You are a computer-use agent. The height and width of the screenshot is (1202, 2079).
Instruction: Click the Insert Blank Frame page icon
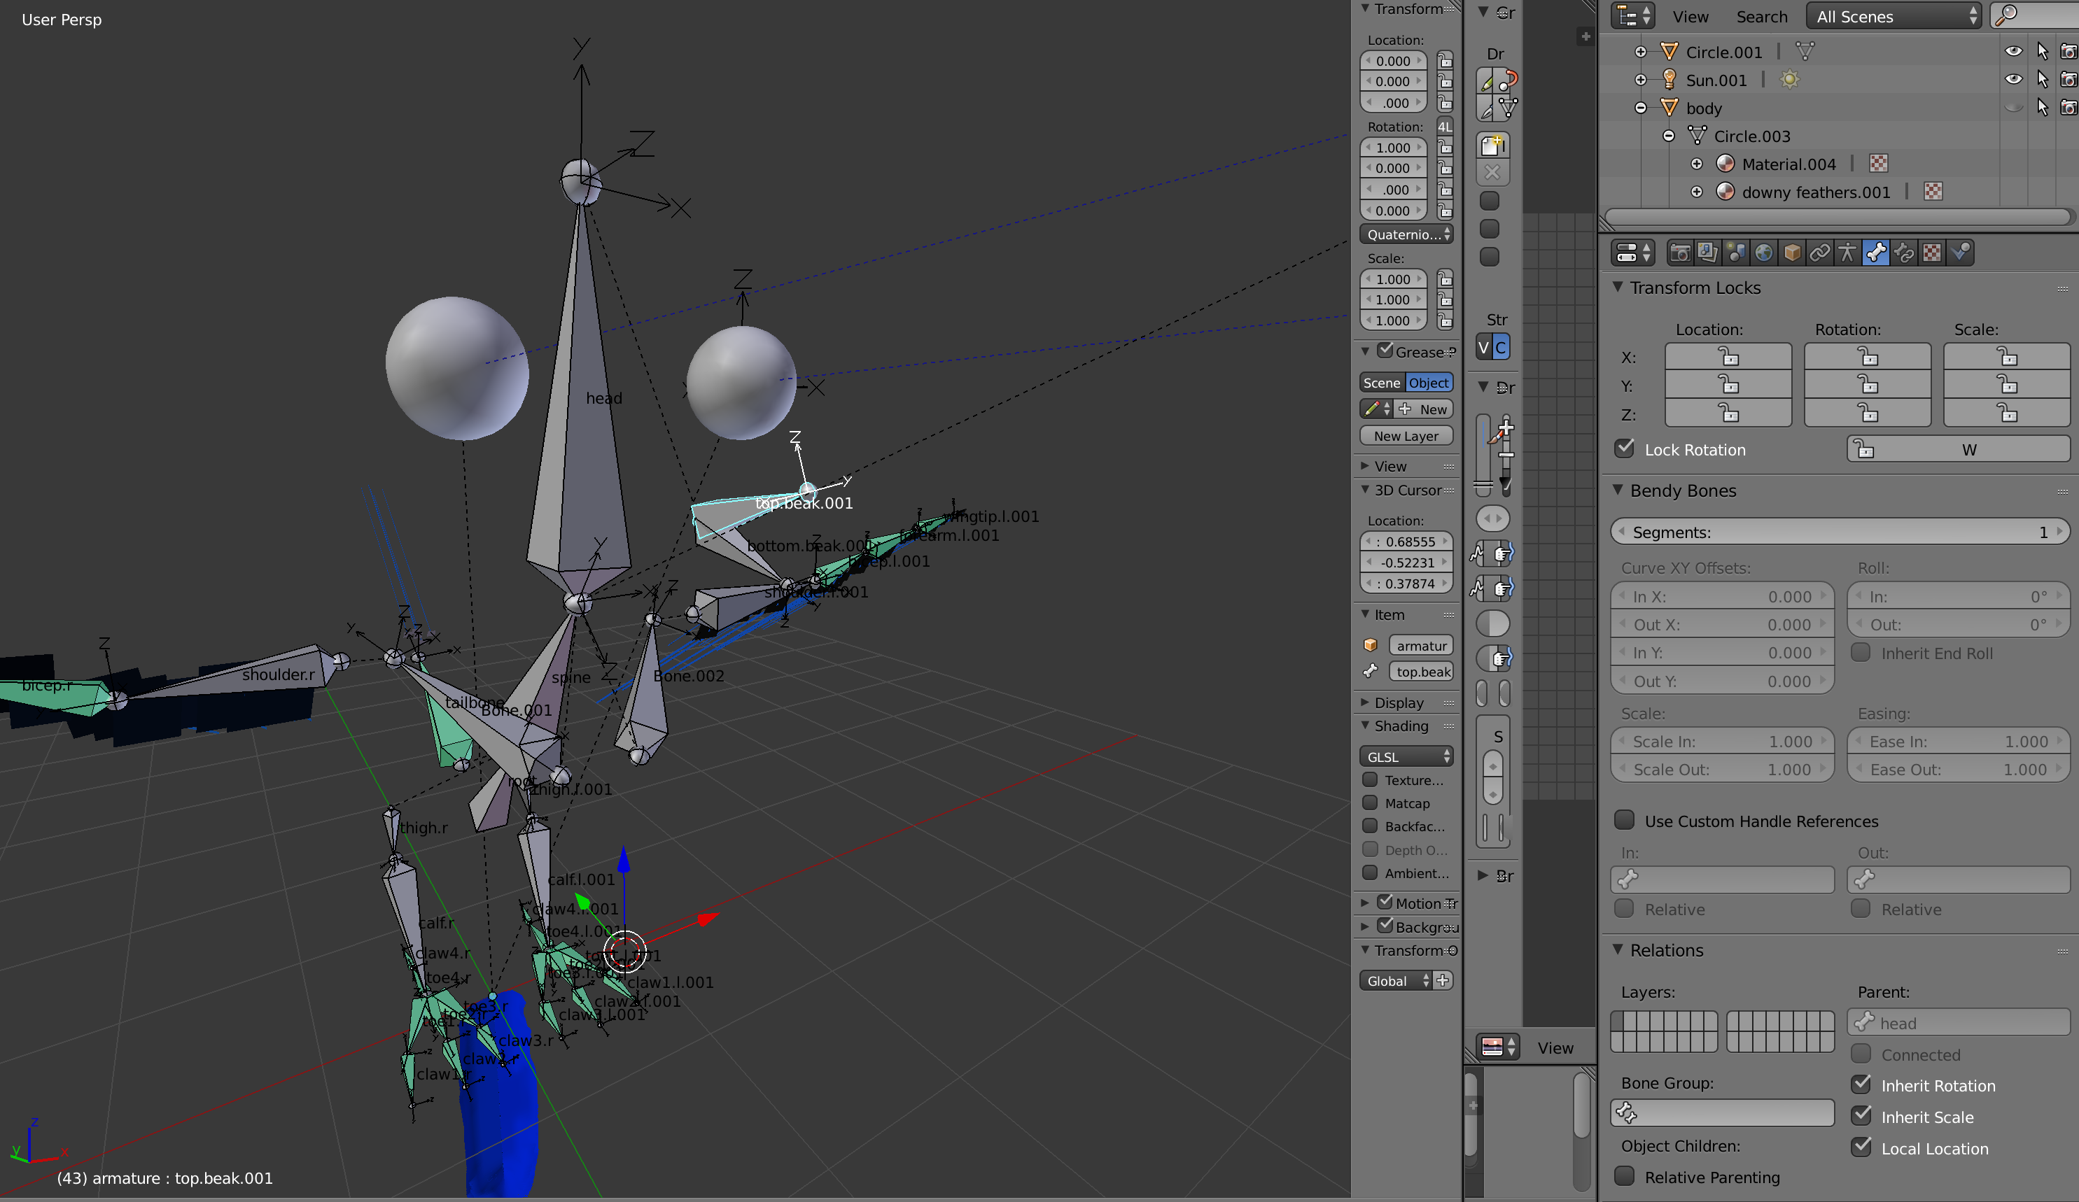[1493, 145]
